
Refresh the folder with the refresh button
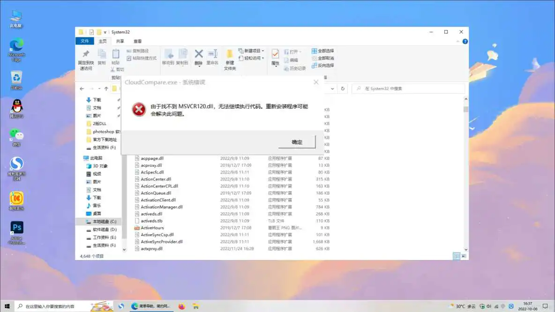343,88
